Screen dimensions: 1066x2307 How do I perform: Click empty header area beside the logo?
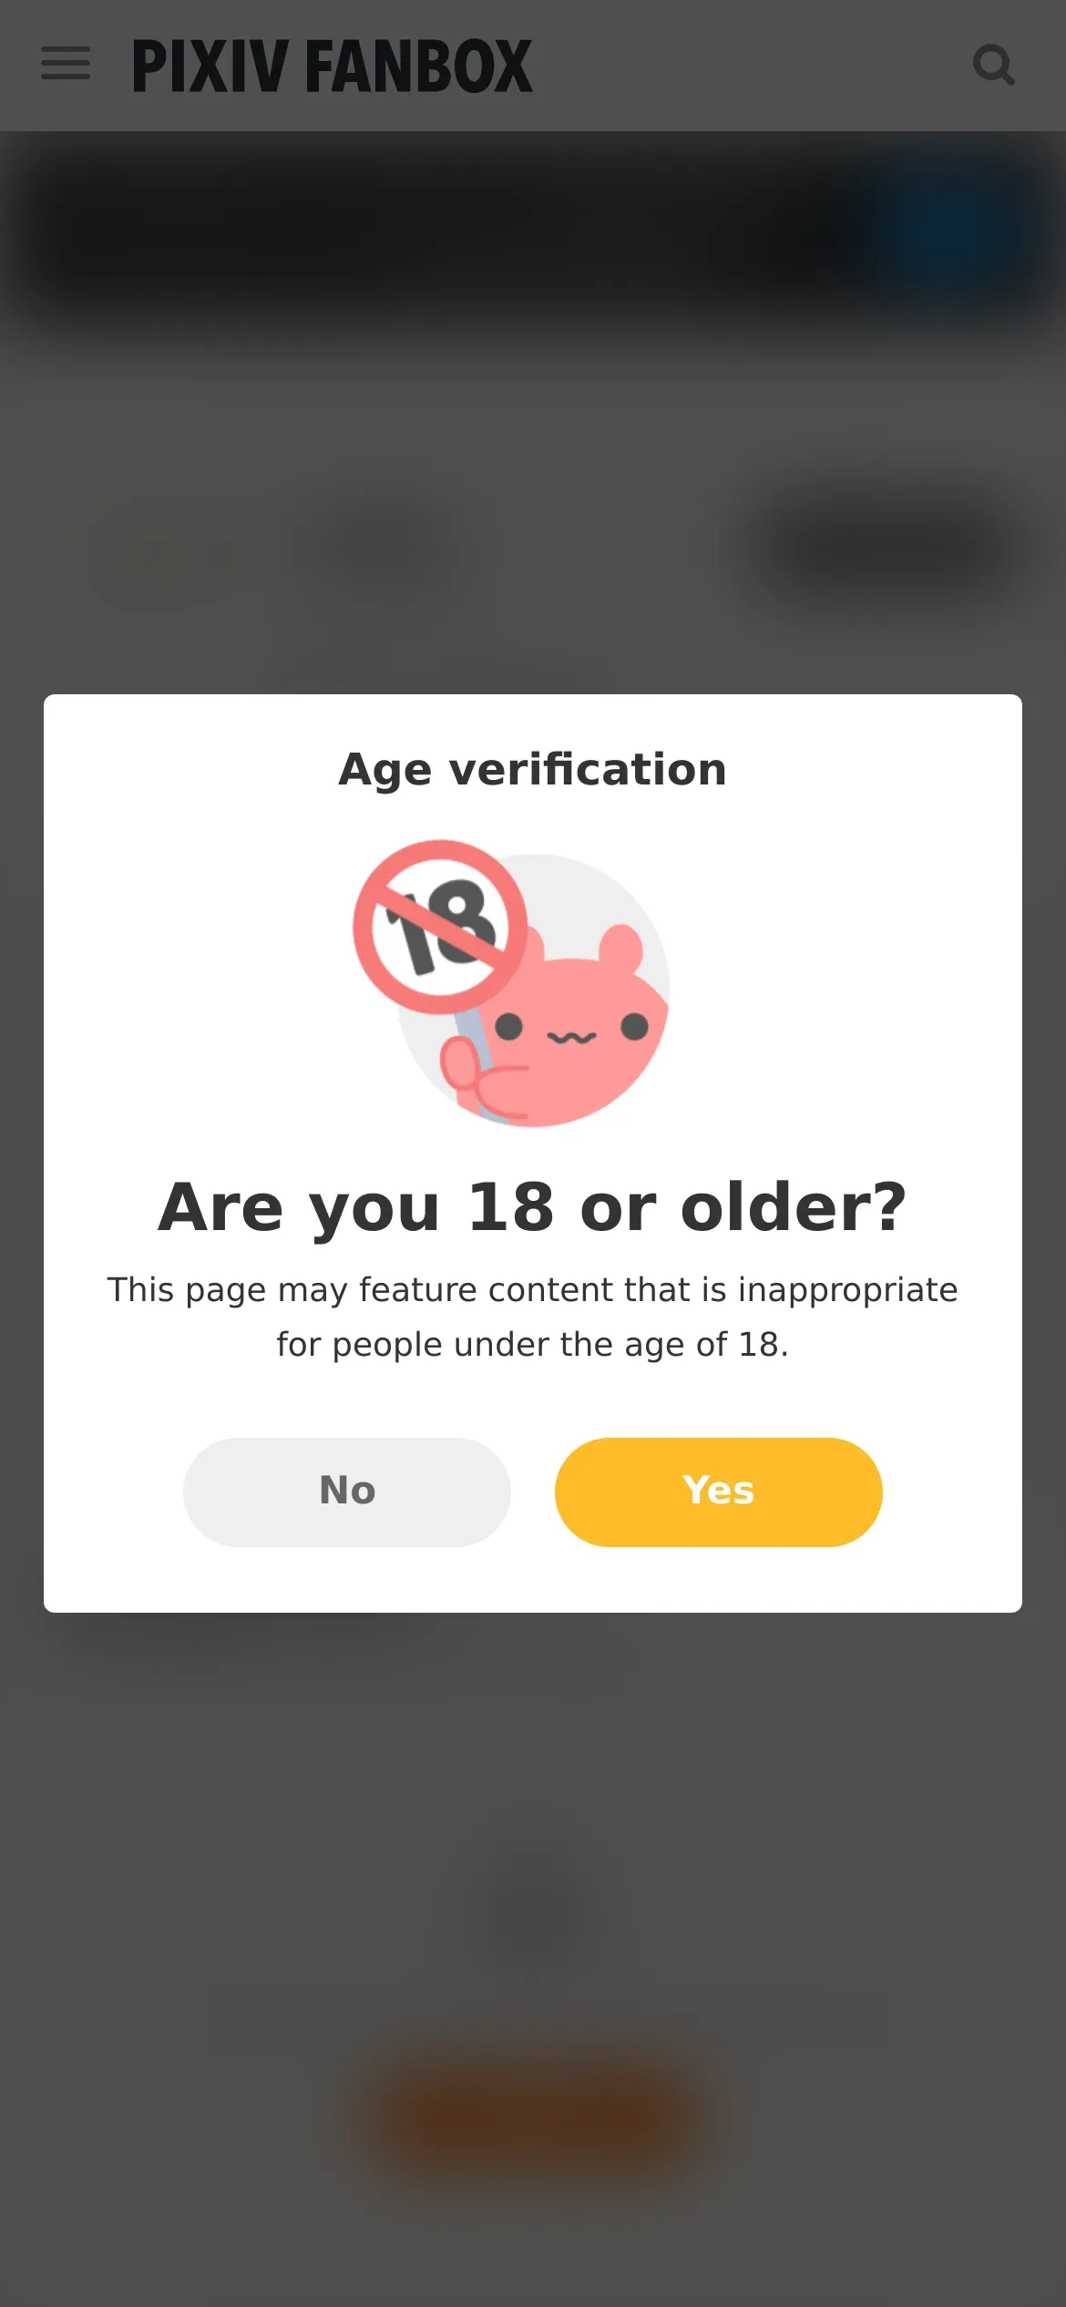[752, 66]
